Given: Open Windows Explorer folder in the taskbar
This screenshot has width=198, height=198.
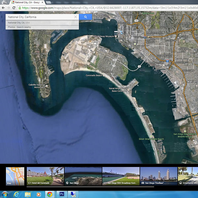Looking at the screenshot, I should click(x=28, y=194).
